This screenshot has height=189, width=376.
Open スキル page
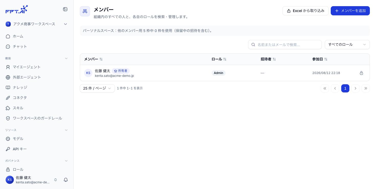pos(37,108)
